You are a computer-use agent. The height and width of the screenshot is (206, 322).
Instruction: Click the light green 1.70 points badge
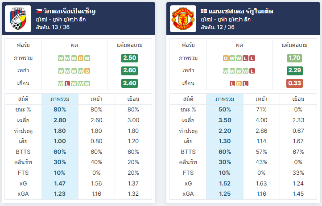[294, 58]
